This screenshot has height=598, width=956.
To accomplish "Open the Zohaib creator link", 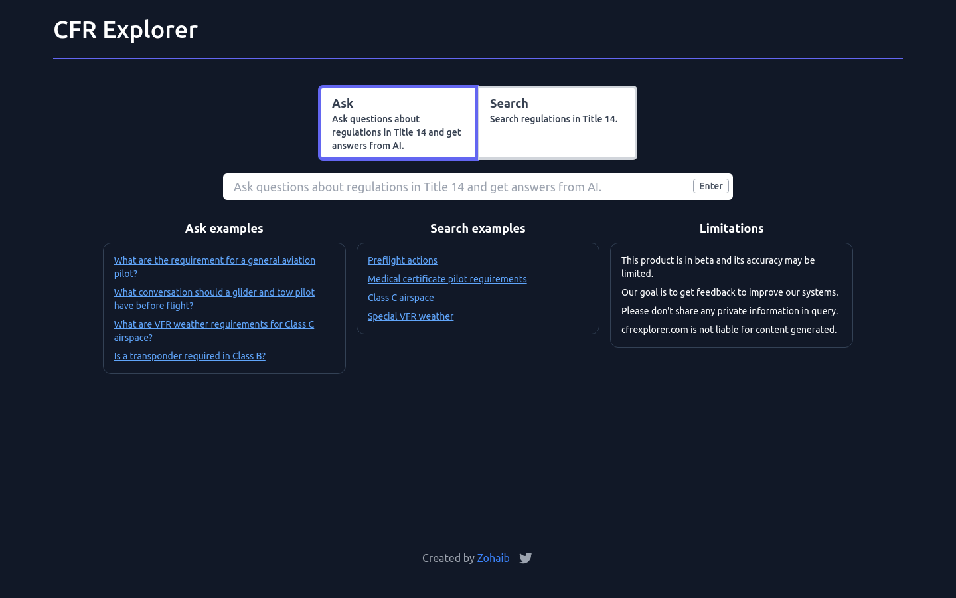I will [x=493, y=558].
